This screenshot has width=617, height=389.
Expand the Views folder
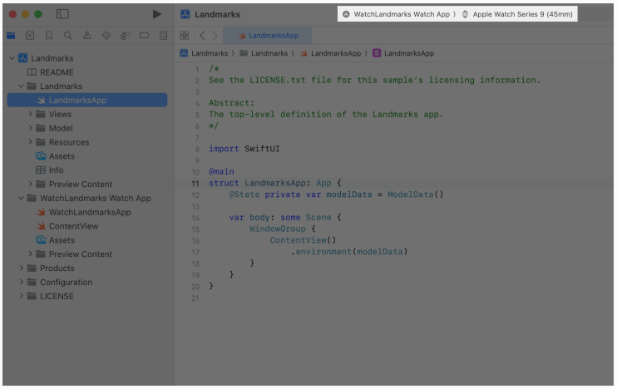(30, 114)
